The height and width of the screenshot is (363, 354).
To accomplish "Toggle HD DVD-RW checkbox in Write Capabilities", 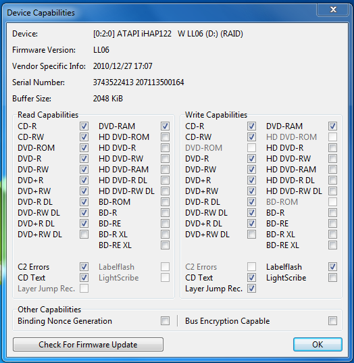I will pos(332,159).
